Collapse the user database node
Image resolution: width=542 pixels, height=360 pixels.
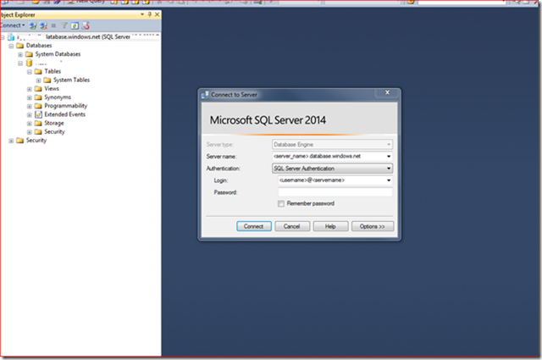(20, 64)
